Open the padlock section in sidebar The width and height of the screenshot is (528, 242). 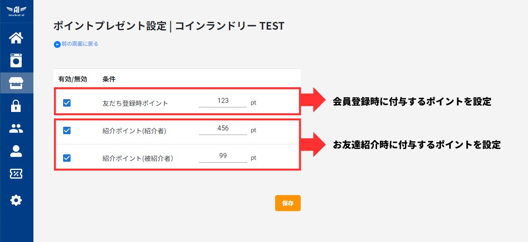click(16, 106)
